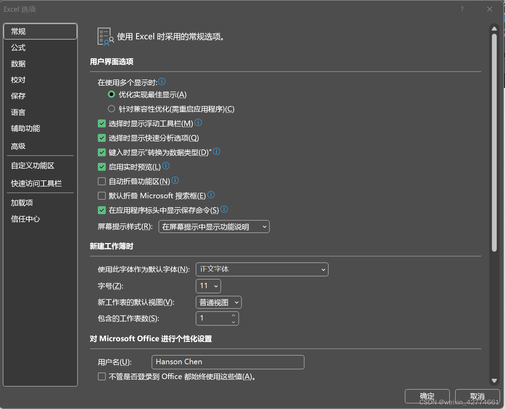Increase 包含的工作表数 with the up arrow
This screenshot has height=409, width=505.
pyautogui.click(x=233, y=315)
